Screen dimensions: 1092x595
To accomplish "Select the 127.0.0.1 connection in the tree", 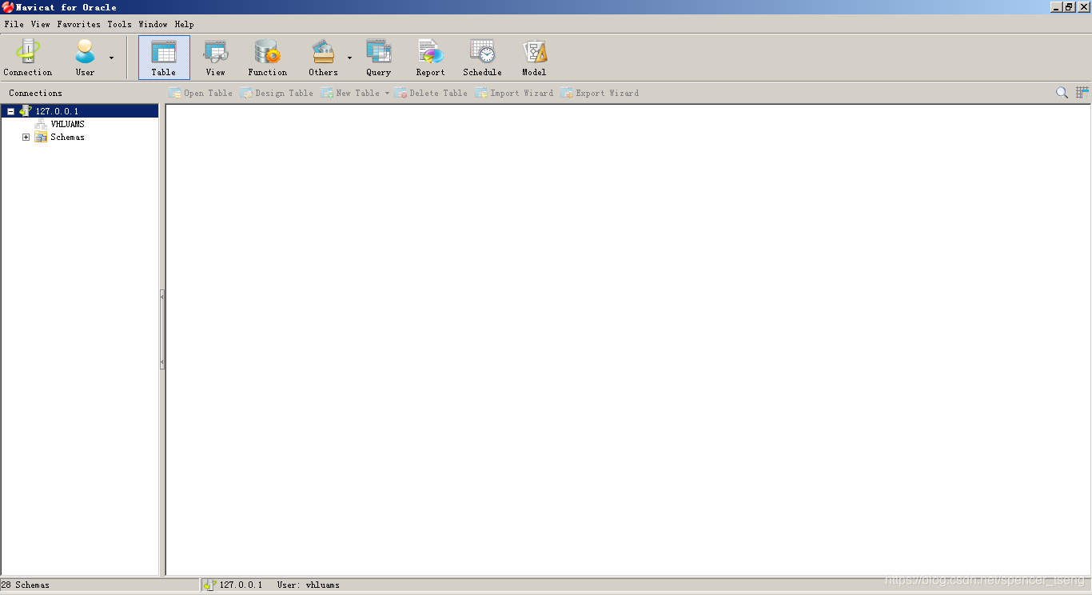I will pyautogui.click(x=57, y=111).
